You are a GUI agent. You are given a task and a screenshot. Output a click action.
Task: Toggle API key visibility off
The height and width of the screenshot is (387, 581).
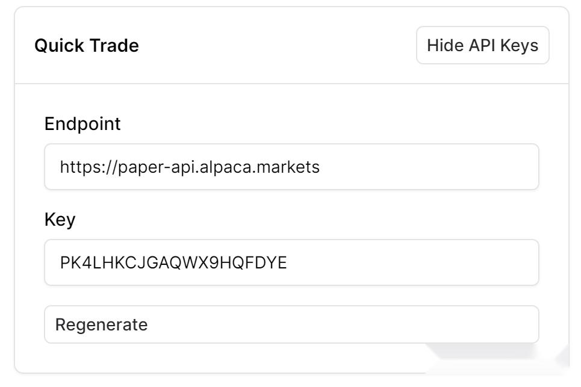point(482,45)
